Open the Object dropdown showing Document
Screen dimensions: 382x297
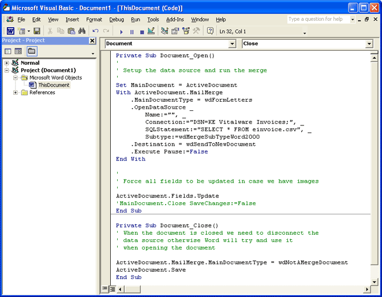[232, 44]
